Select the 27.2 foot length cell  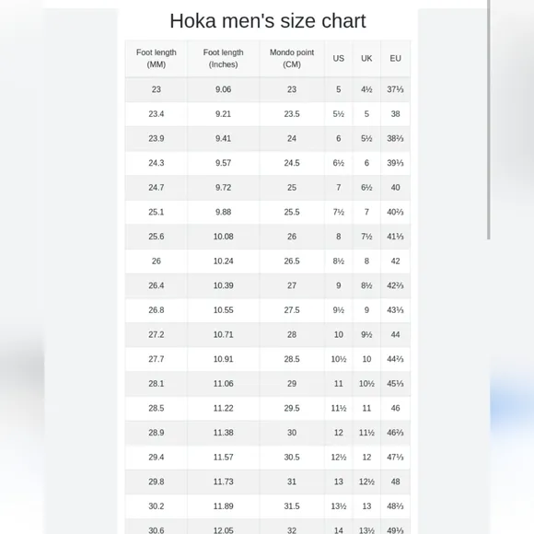click(x=156, y=335)
